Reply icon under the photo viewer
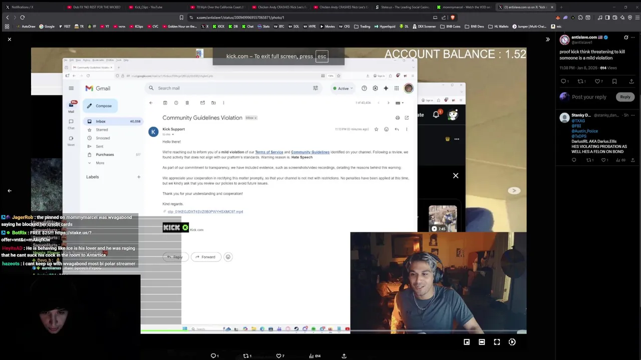This screenshot has width=641, height=360. tap(214, 355)
